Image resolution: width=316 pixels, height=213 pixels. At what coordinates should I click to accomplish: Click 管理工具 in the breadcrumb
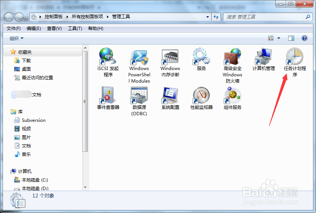point(121,17)
